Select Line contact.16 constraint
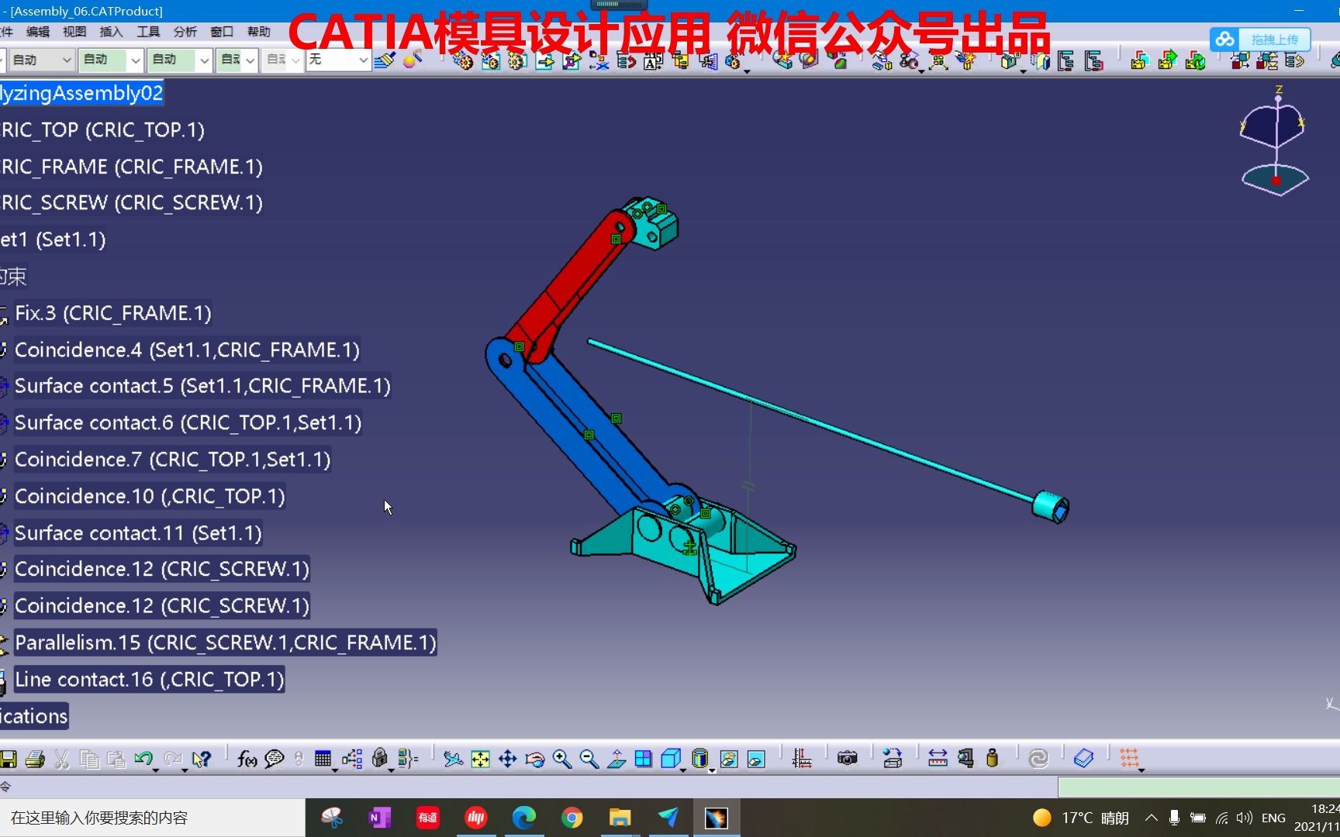This screenshot has width=1340, height=837. pos(150,680)
